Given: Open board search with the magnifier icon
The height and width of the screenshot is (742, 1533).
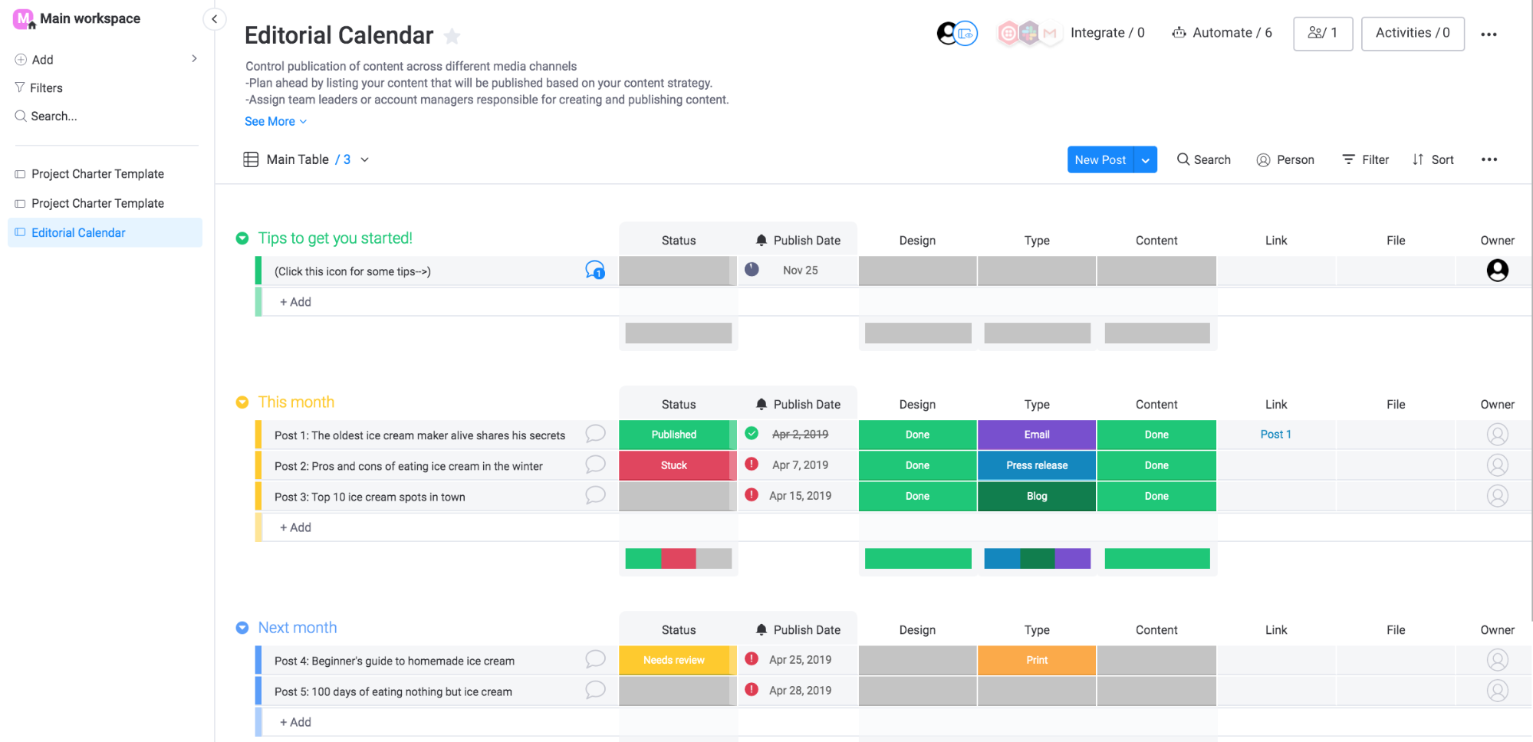Looking at the screenshot, I should pyautogui.click(x=1182, y=159).
